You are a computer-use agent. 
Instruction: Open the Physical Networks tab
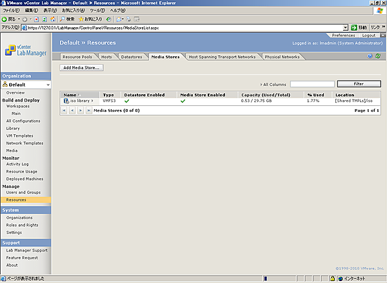click(x=282, y=57)
